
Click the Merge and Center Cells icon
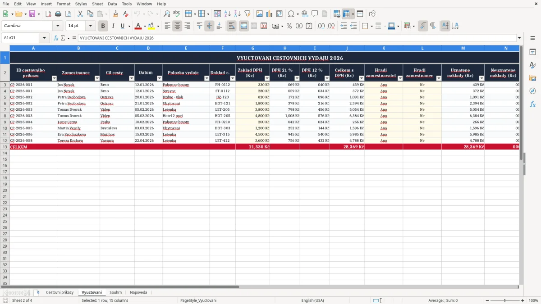point(244,26)
